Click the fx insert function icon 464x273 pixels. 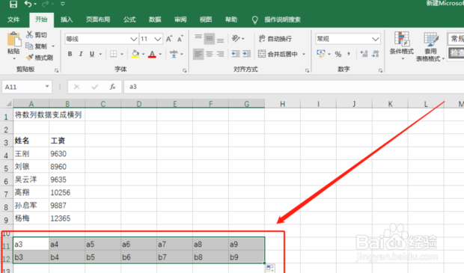[x=112, y=87]
